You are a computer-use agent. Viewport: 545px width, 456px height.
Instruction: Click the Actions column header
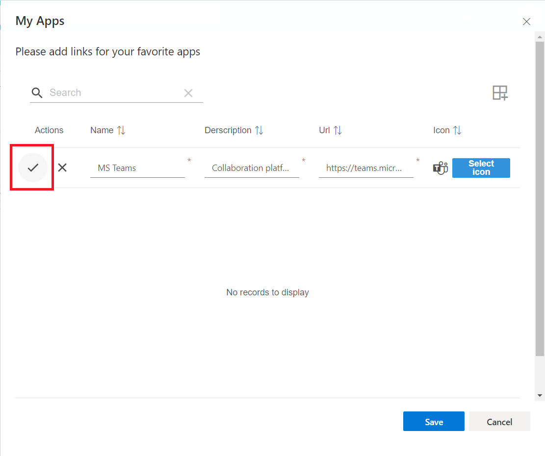[49, 130]
